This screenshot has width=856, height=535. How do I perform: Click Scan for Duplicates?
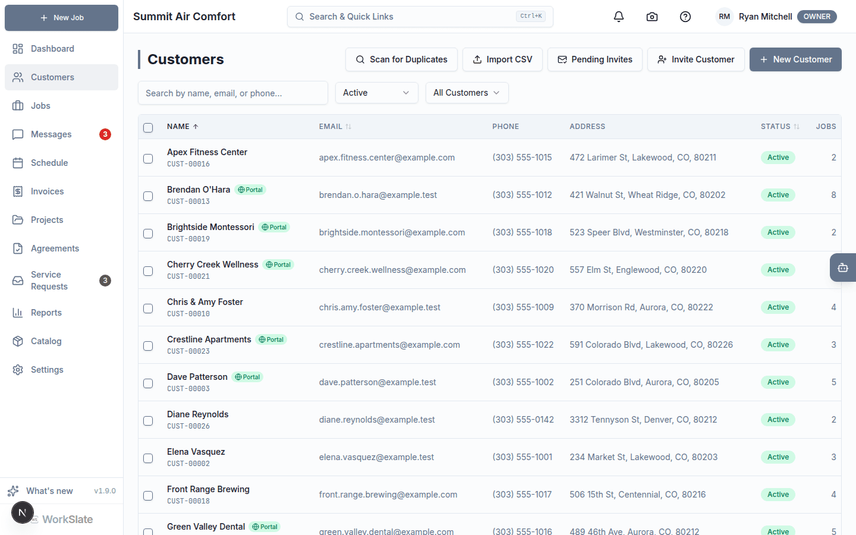[x=401, y=59]
